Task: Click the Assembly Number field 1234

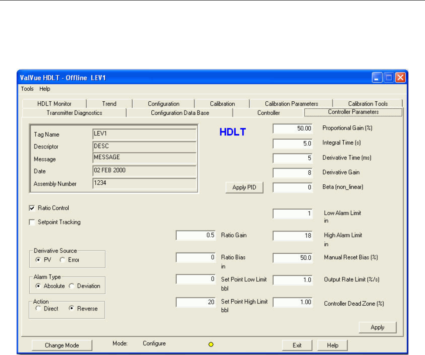Action: coord(144,183)
